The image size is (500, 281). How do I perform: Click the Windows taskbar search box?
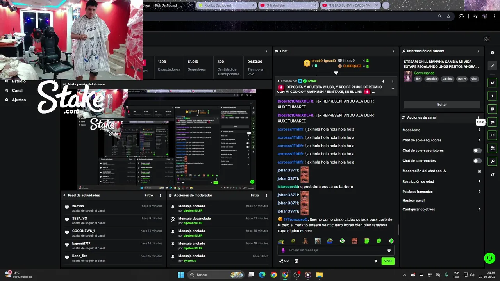[216, 275]
